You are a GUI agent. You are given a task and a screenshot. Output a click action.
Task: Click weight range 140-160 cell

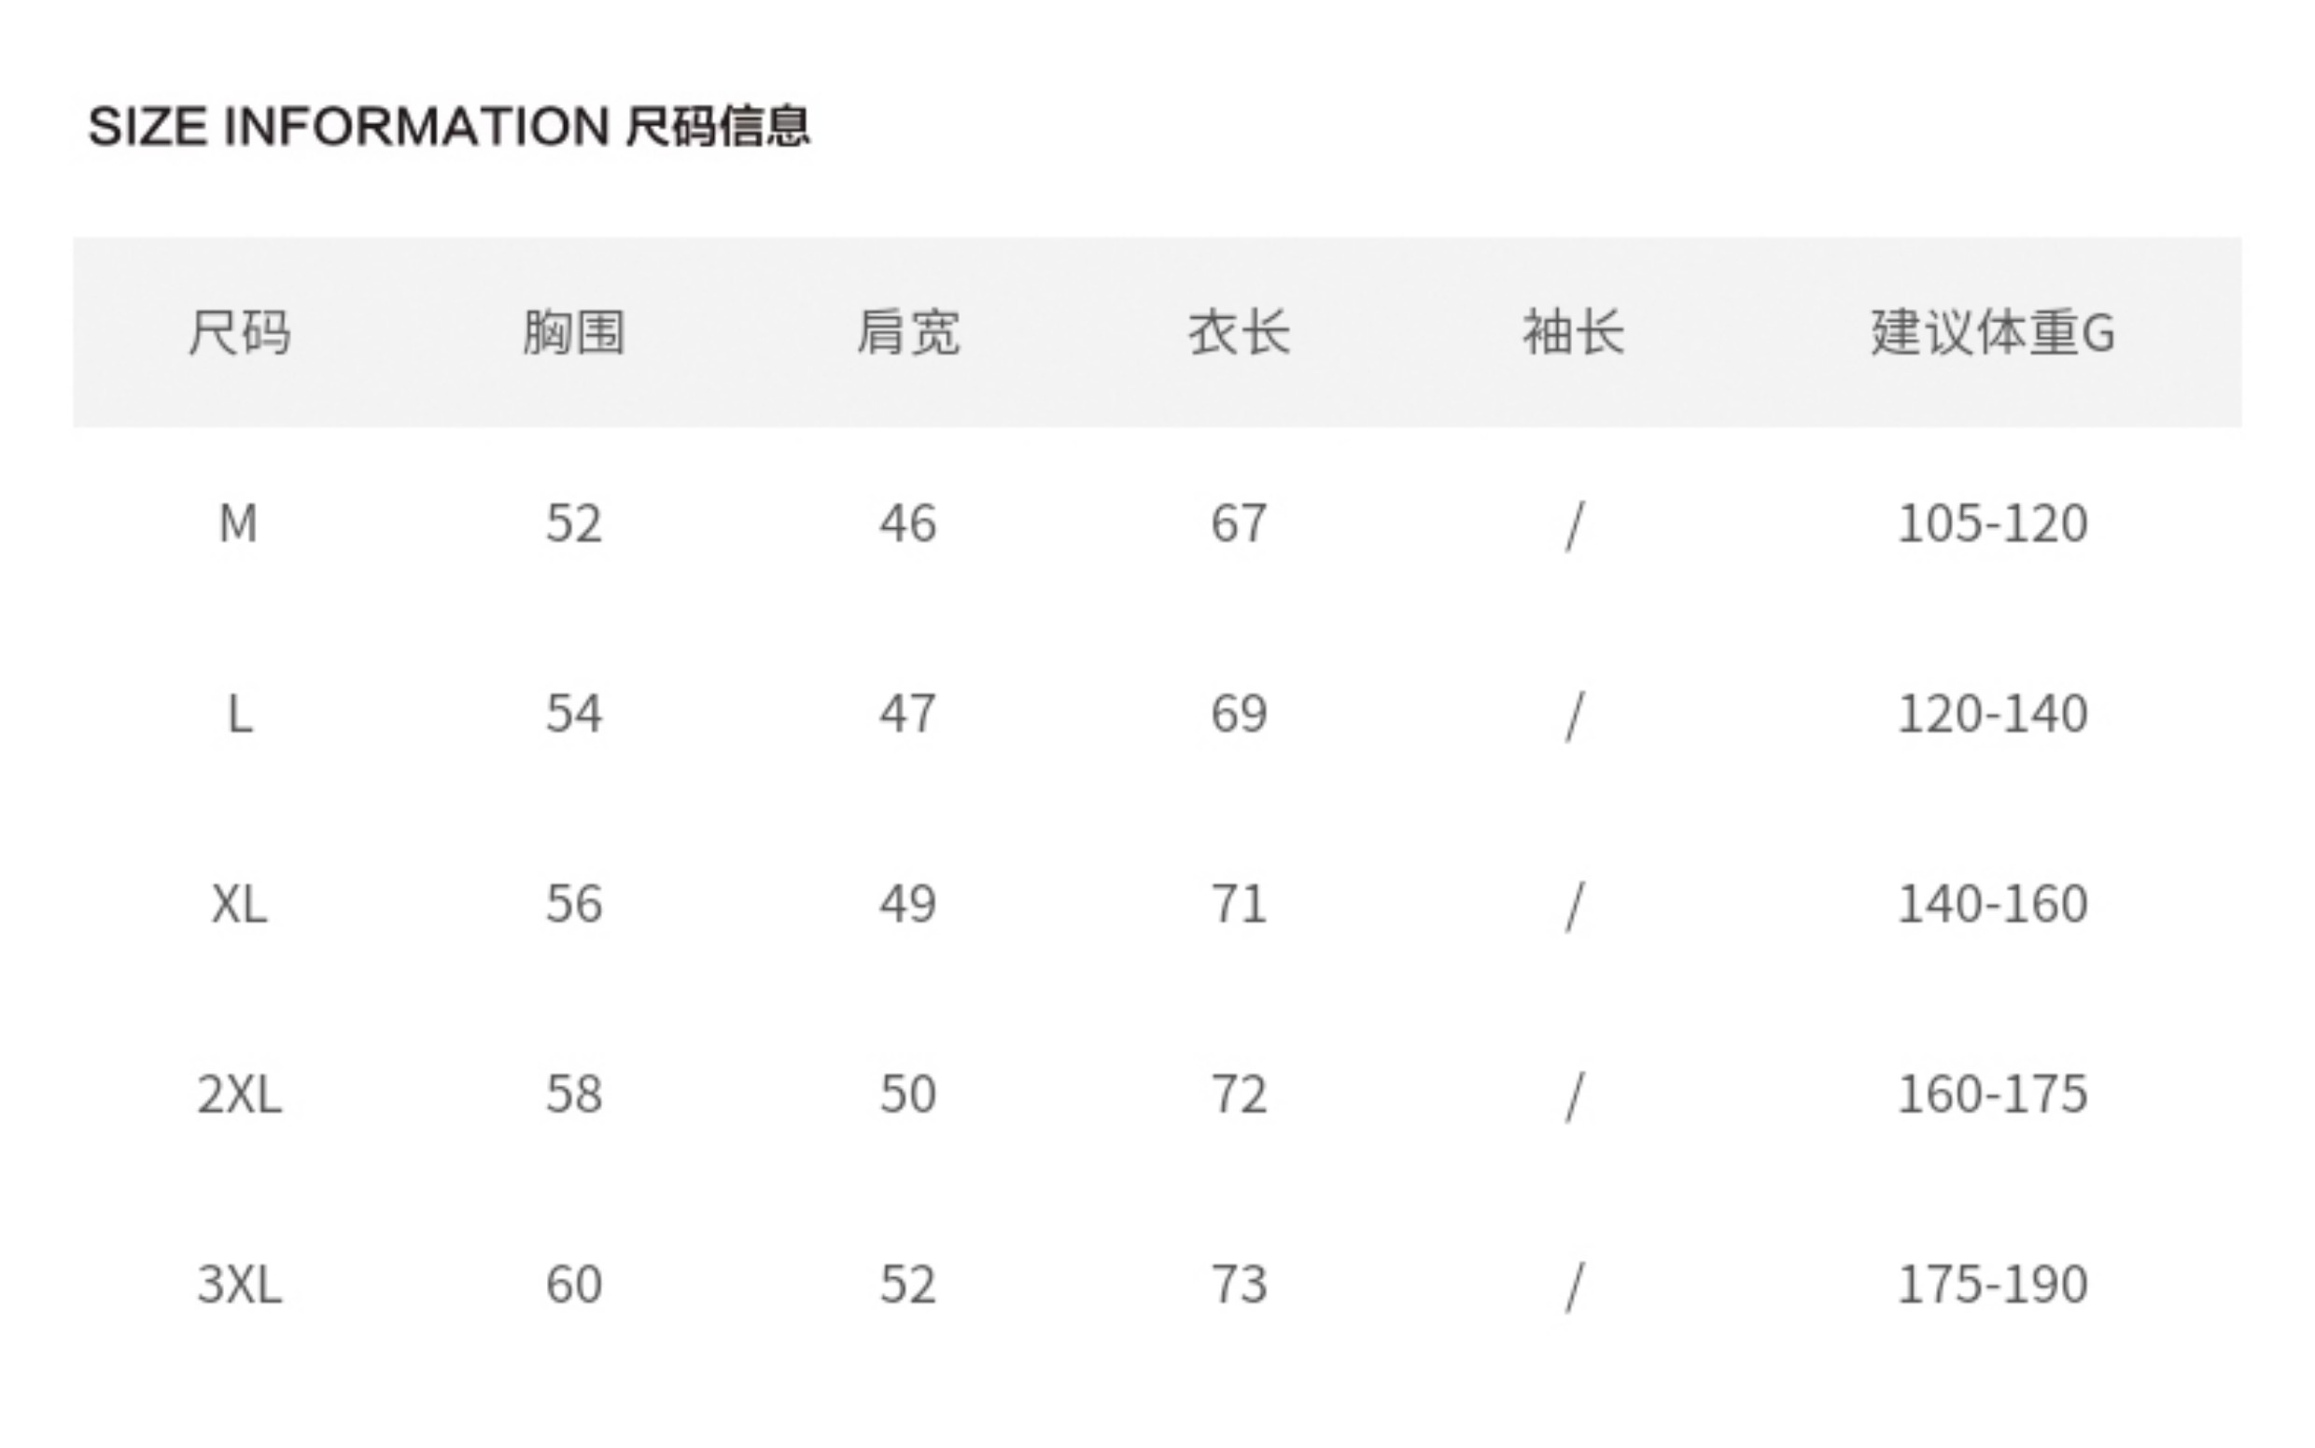[1992, 904]
